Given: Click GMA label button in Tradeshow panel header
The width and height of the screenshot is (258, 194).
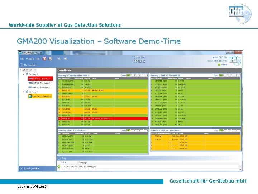Looking at the screenshot, I should click(124, 75).
